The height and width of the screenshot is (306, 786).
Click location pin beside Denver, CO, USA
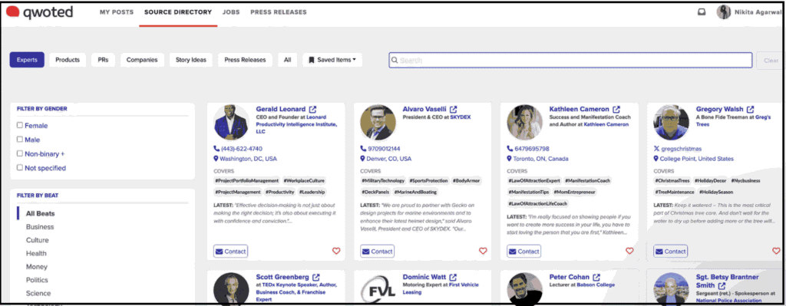(x=363, y=159)
